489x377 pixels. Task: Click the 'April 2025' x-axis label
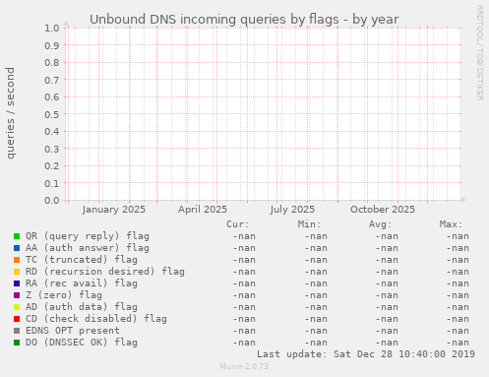tap(203, 210)
